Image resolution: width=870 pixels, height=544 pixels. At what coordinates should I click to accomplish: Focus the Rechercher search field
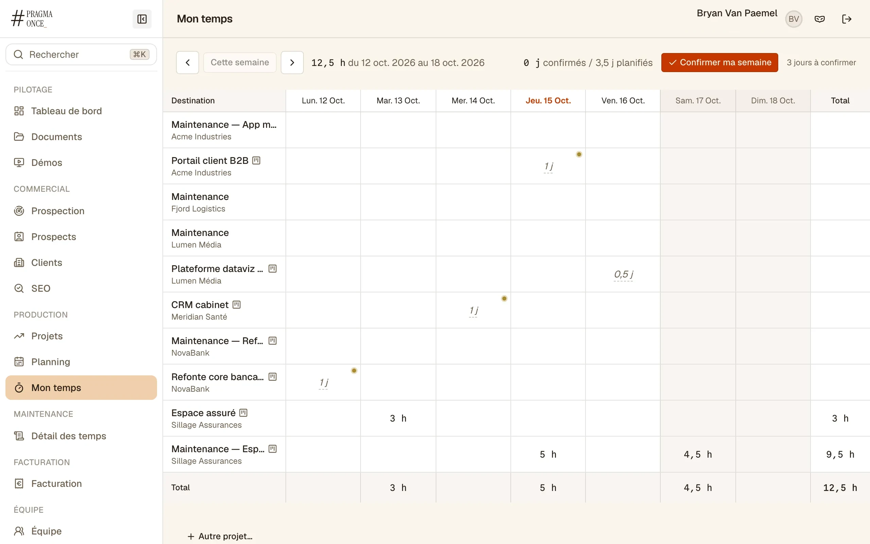[81, 54]
